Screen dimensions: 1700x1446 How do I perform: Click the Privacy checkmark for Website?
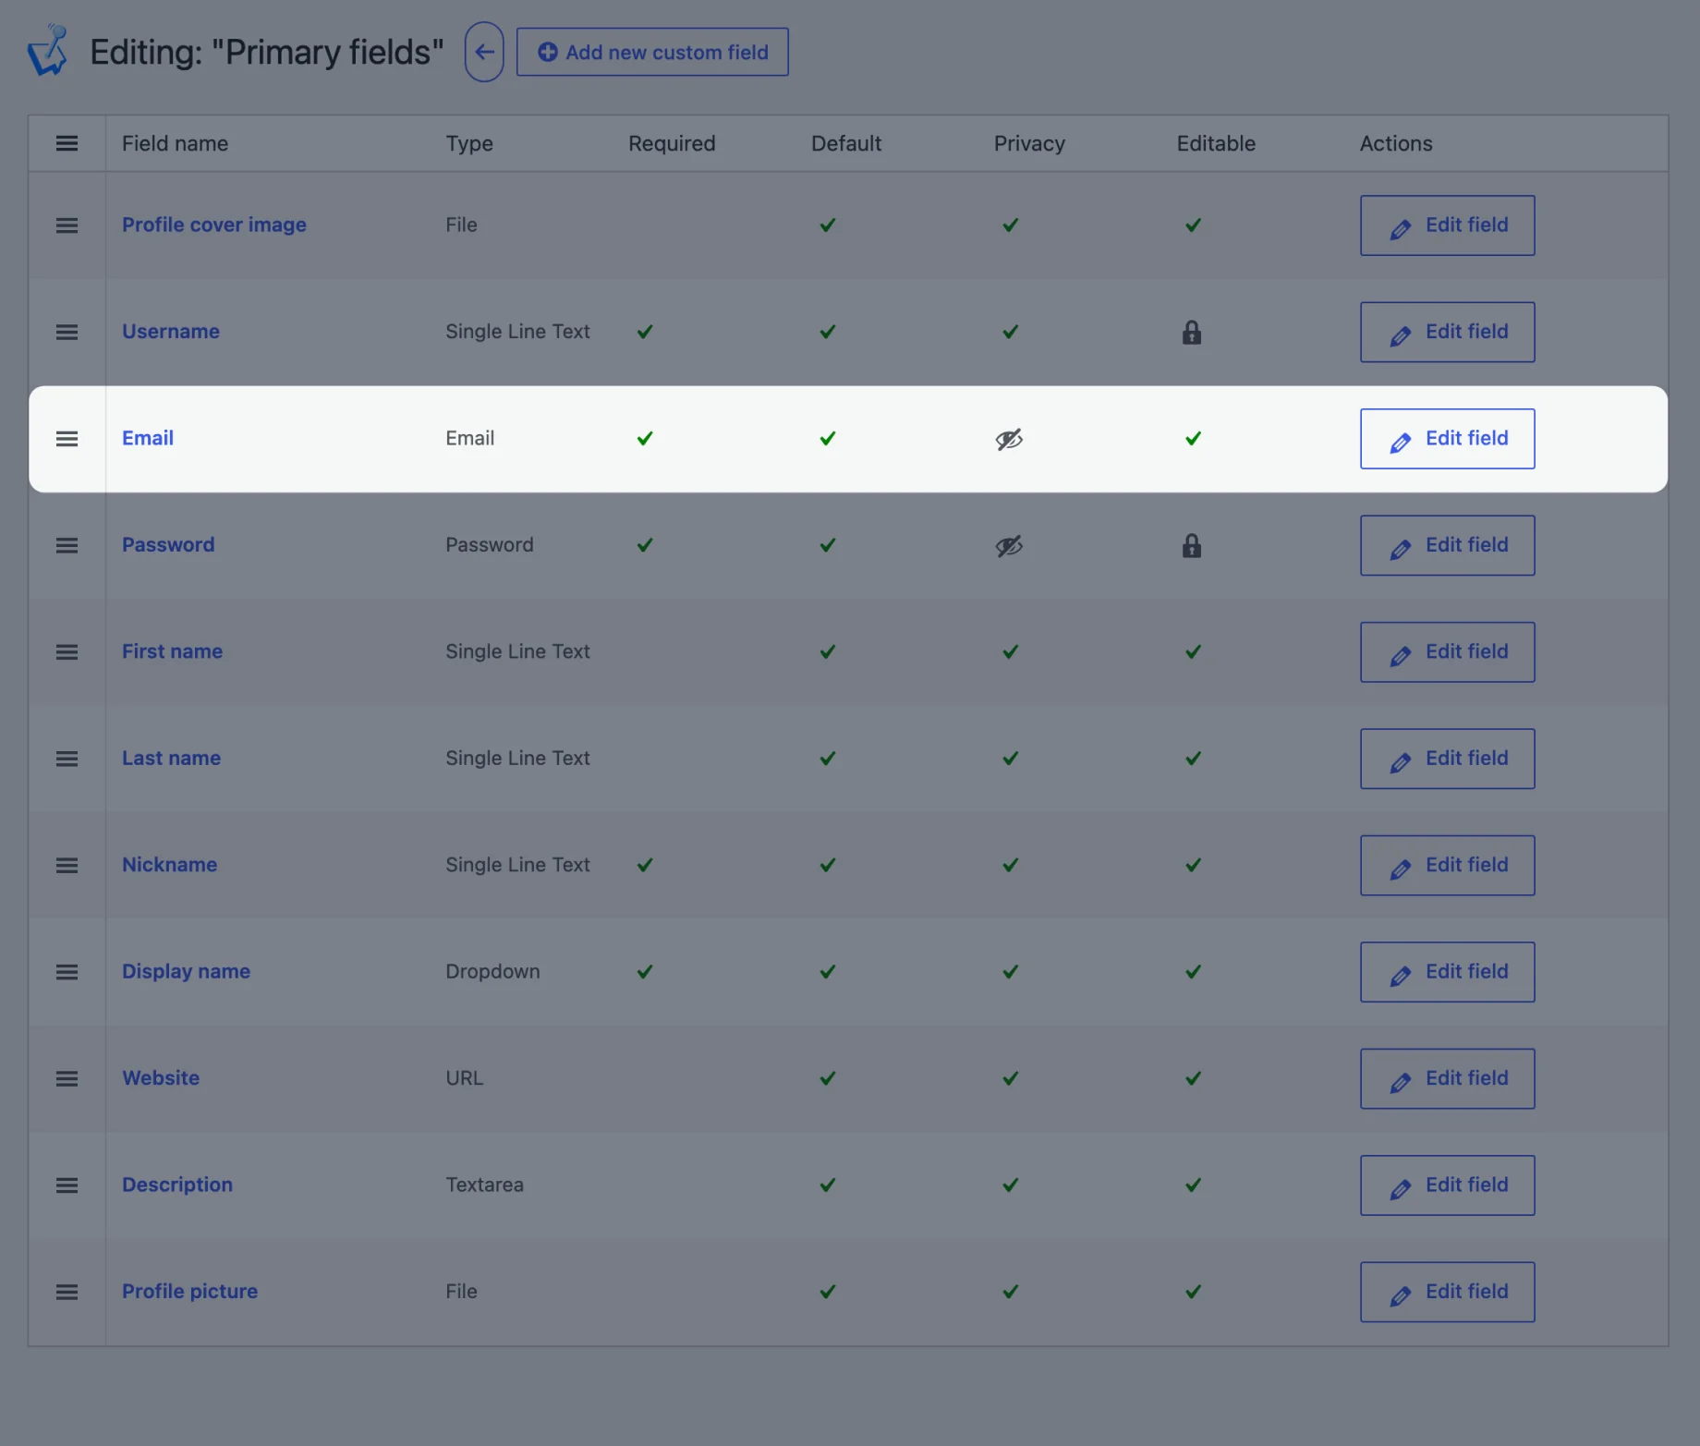click(1011, 1079)
